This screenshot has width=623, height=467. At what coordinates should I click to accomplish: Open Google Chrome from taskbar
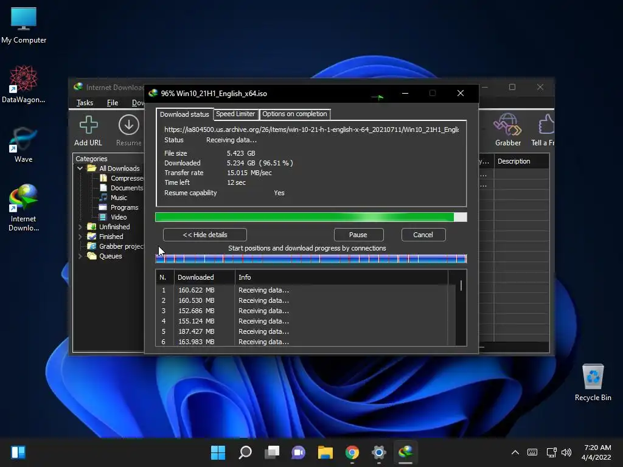point(352,452)
